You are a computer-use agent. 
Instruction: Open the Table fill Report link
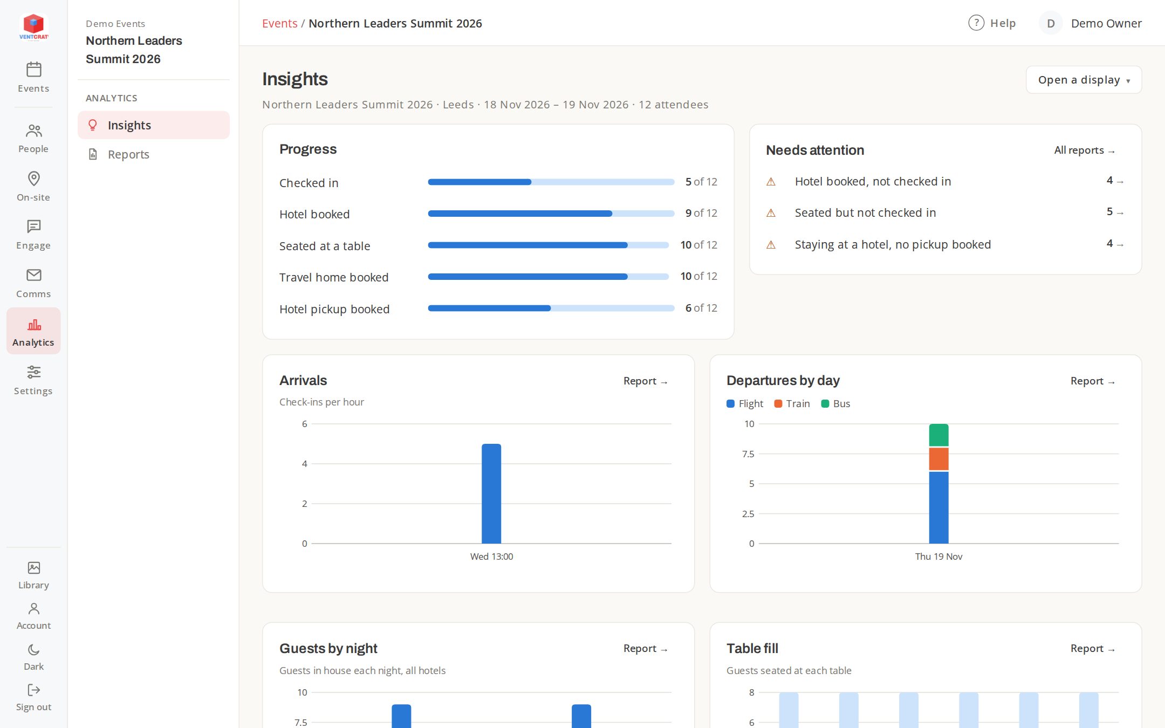[x=1093, y=648]
